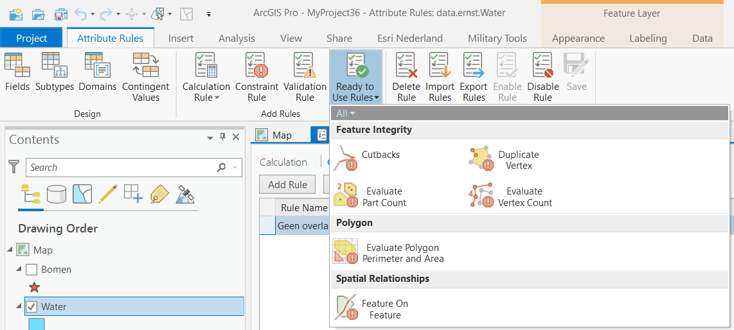Switch to the Insert ribbon tab

click(x=181, y=39)
